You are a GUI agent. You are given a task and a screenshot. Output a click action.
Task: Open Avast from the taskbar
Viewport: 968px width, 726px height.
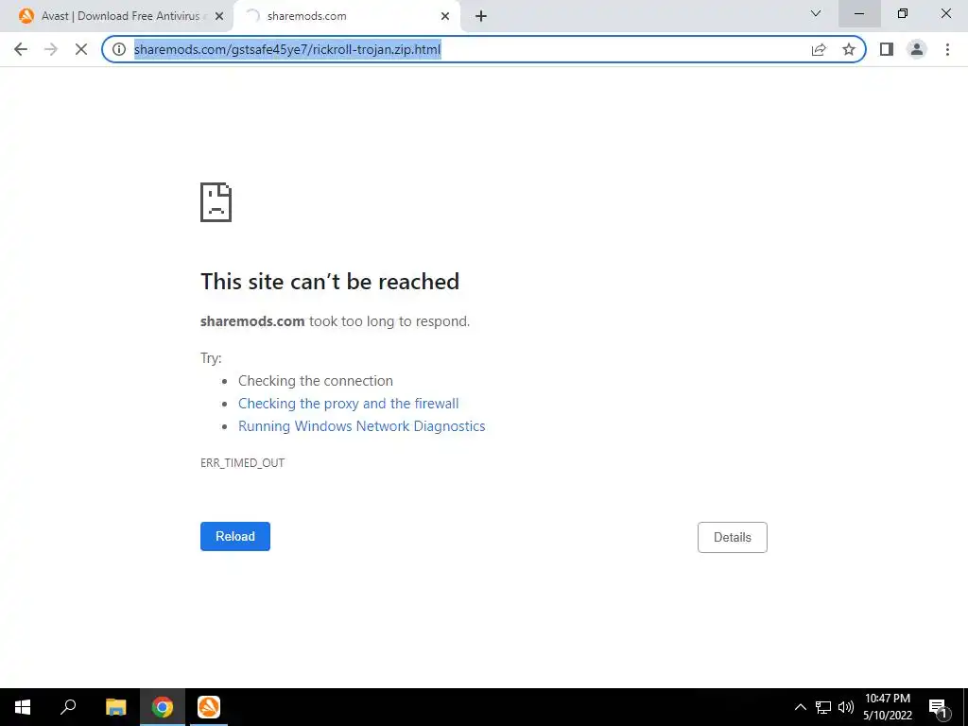click(209, 707)
